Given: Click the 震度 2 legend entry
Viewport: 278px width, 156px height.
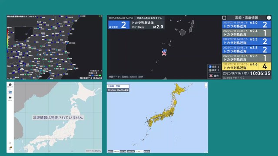Looking at the screenshot, I should 214,67.
